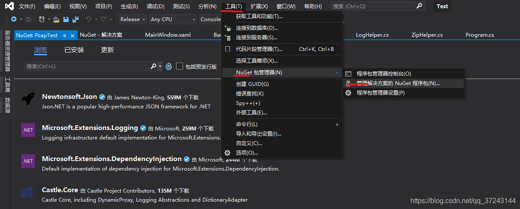This screenshot has width=520, height=209.
Task: Select the Newtonsoft.Json package title
Action: pyautogui.click(x=69, y=97)
